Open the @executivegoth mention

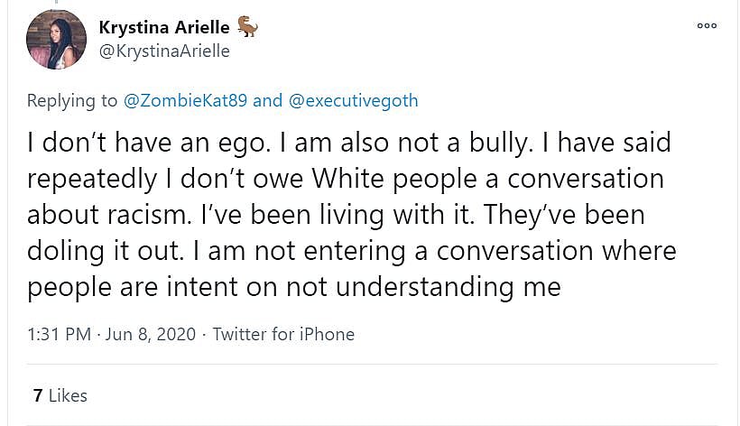click(353, 100)
